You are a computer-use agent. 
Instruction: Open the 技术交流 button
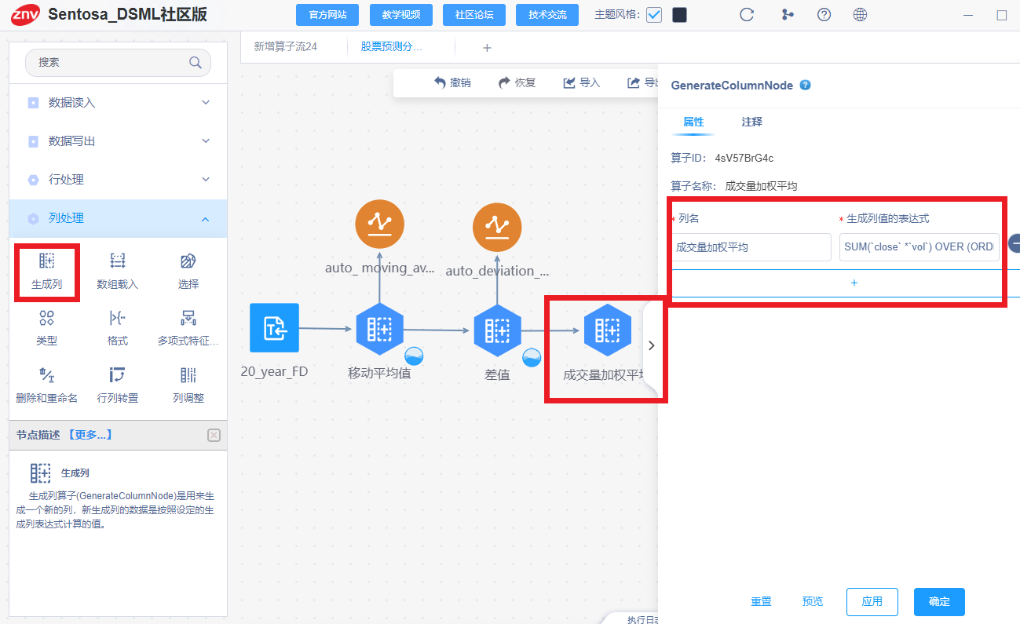click(x=547, y=15)
